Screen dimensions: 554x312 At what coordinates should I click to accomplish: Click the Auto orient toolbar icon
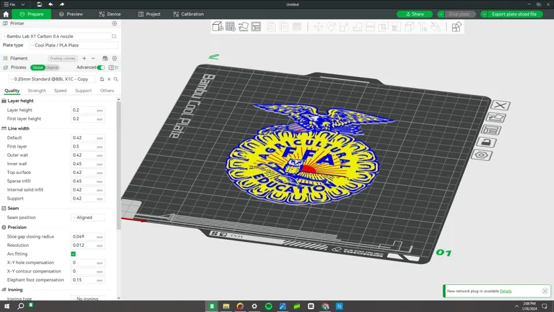pos(243,26)
